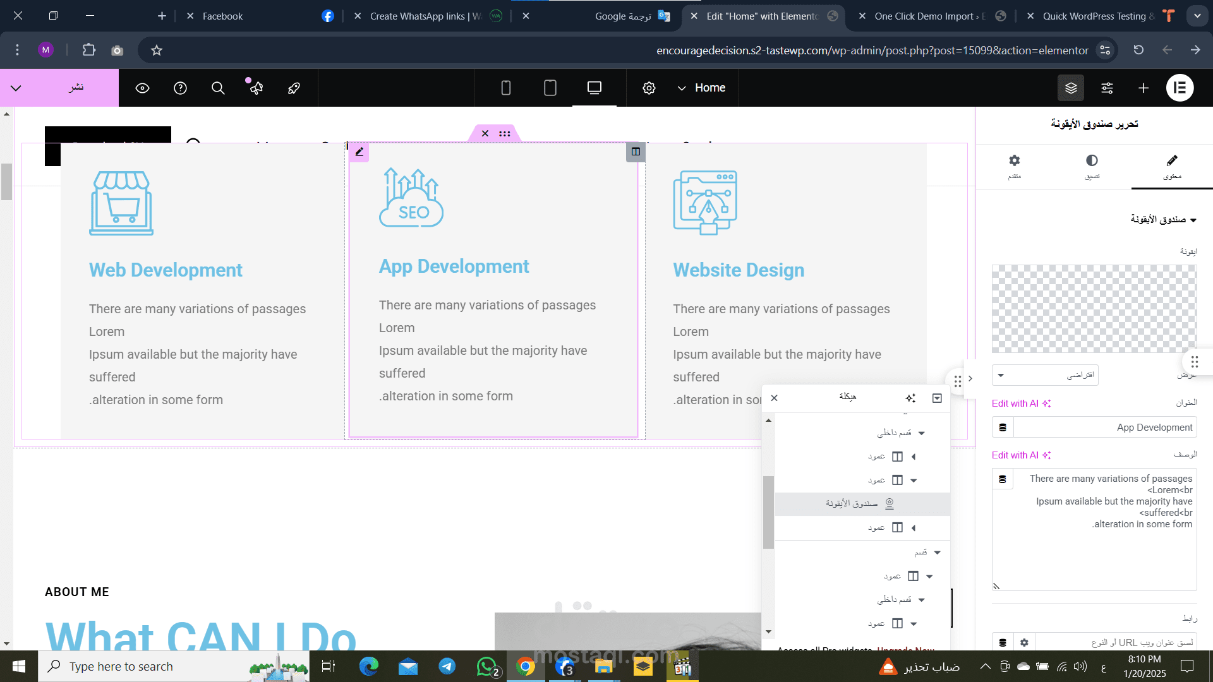
Task: Click the App Development title field
Action: pos(1104,428)
